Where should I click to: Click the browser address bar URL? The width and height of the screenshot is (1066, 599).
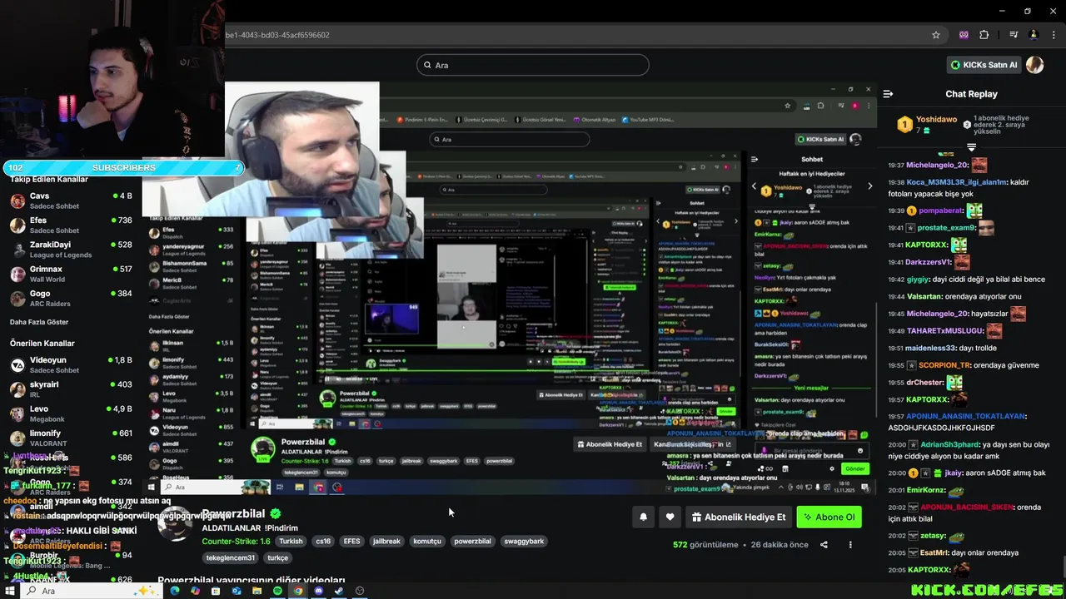(278, 35)
